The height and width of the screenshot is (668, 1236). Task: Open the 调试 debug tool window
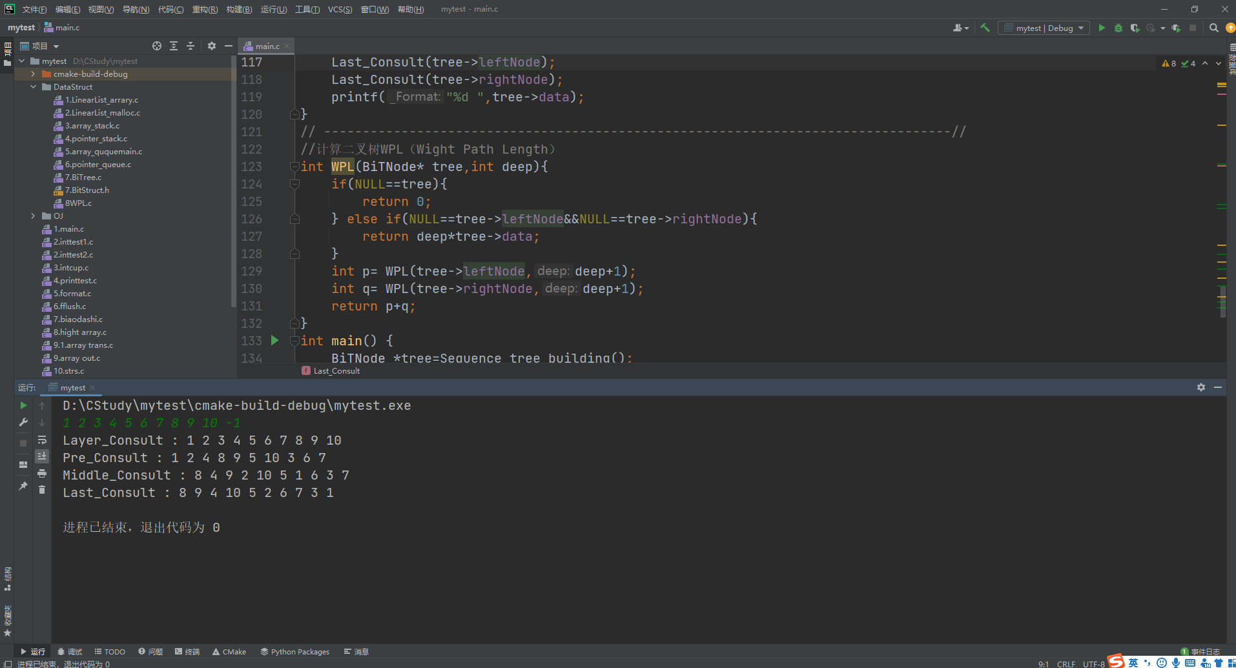coord(70,651)
